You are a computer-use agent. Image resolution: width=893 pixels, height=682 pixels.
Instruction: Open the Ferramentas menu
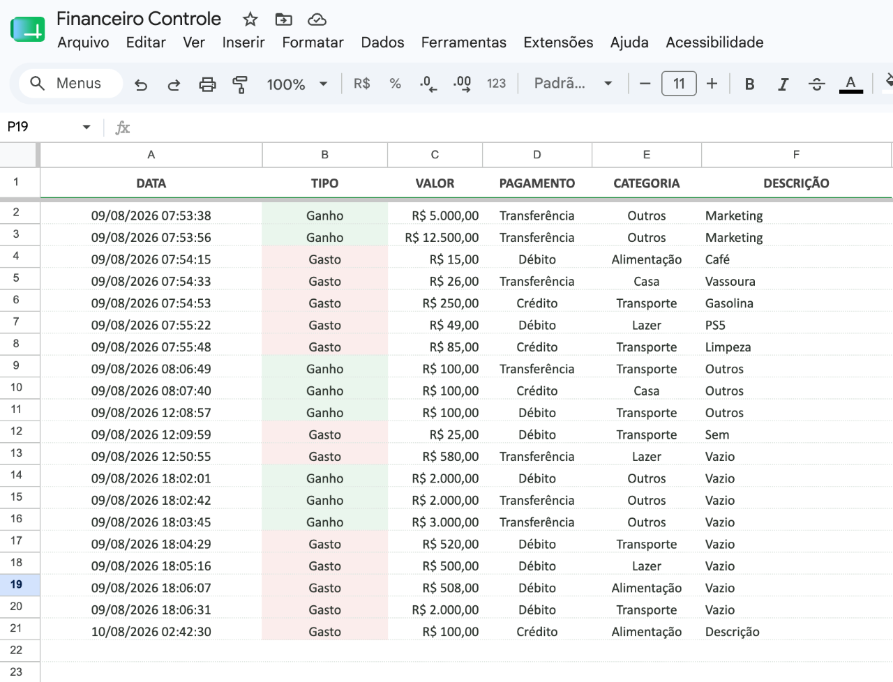pyautogui.click(x=463, y=43)
